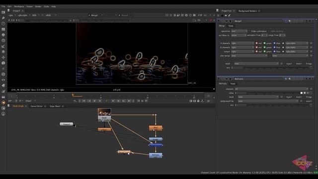The width and height of the screenshot is (318, 179).
Task: Enable Video colorspace checkbox
Action: tap(249, 31)
